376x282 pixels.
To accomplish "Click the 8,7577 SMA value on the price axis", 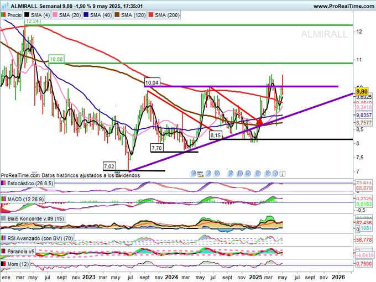I will [364, 123].
